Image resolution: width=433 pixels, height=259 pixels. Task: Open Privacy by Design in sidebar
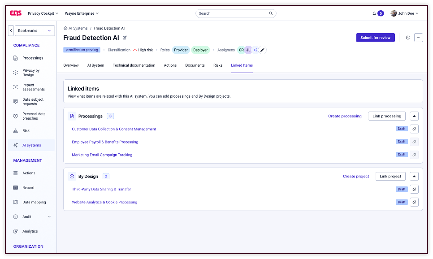31,73
